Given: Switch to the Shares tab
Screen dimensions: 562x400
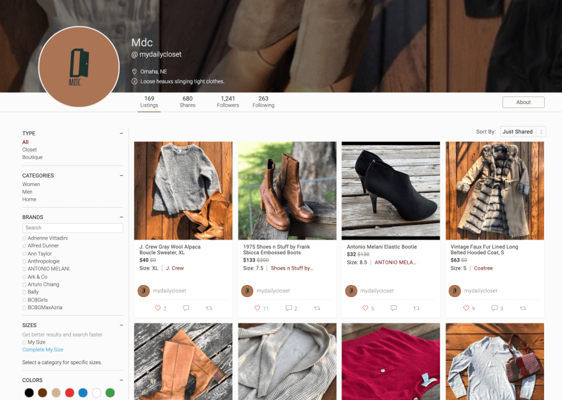Looking at the screenshot, I should click(x=187, y=102).
